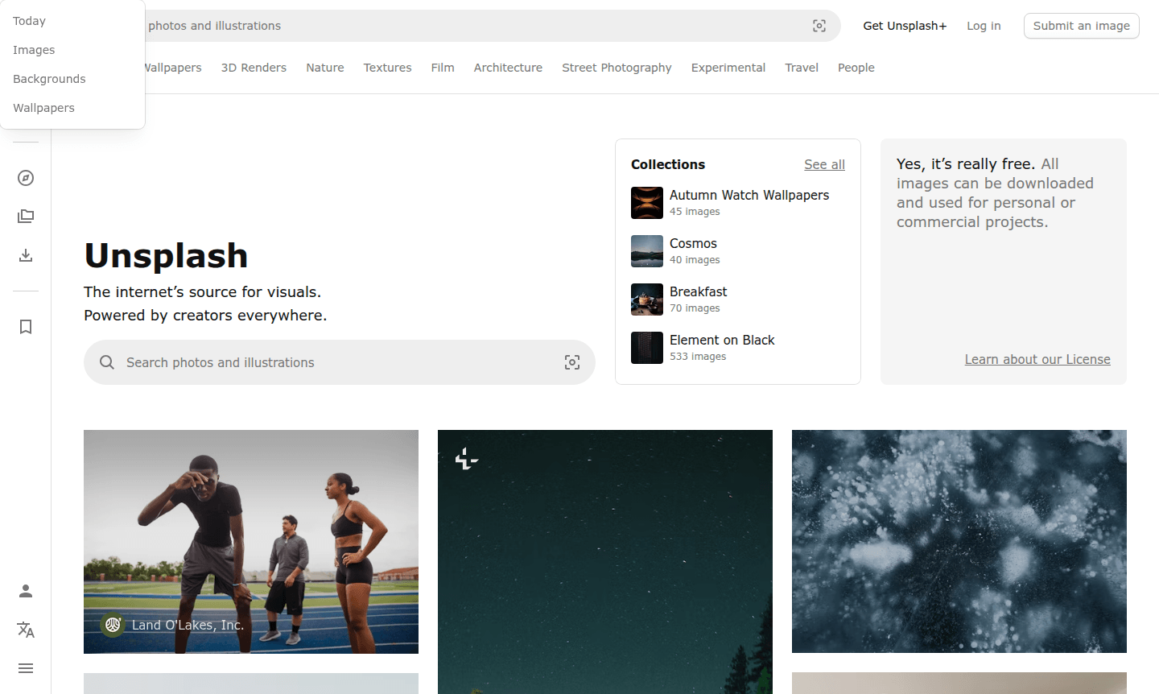Click inside the main search photos field
Viewport: 1159px width, 694px height.
(x=322, y=362)
